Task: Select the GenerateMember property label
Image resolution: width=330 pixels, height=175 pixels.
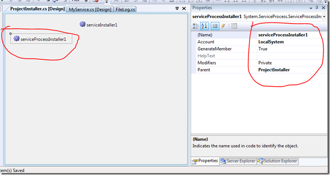Action: click(214, 49)
